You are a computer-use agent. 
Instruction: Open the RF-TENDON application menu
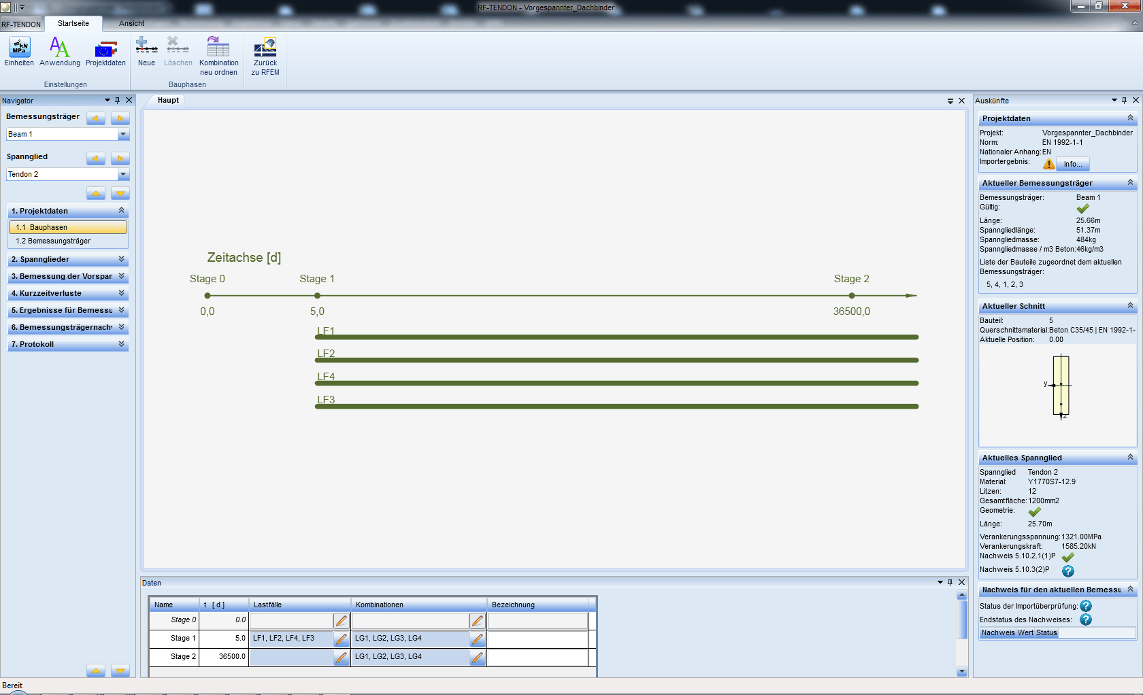click(x=21, y=24)
